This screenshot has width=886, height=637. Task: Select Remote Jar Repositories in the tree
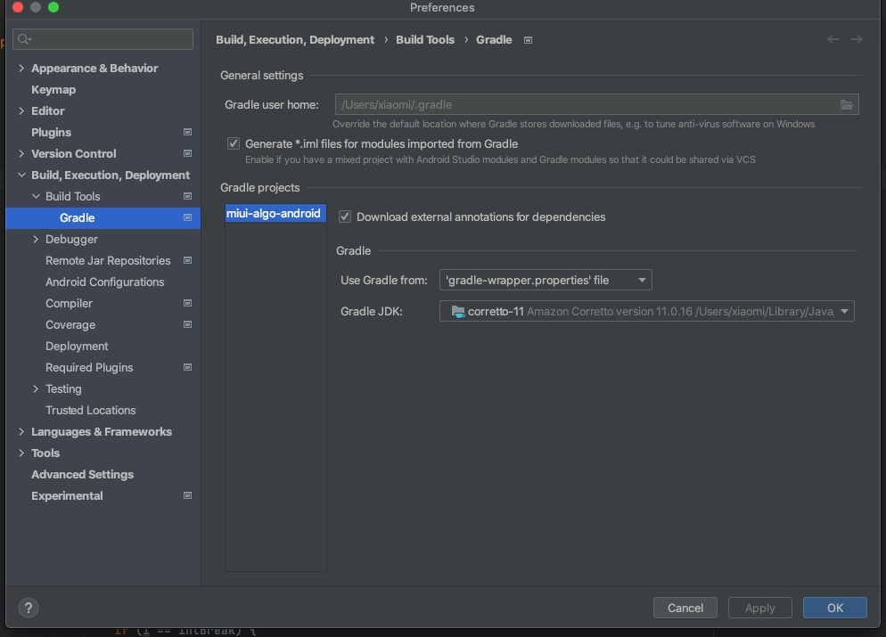(x=107, y=260)
